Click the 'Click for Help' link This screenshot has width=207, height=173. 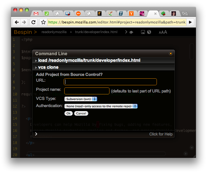click(161, 134)
